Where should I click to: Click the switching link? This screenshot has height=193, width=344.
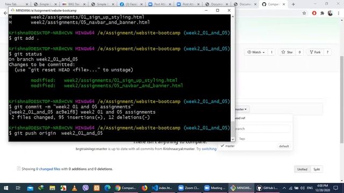tap(209, 149)
